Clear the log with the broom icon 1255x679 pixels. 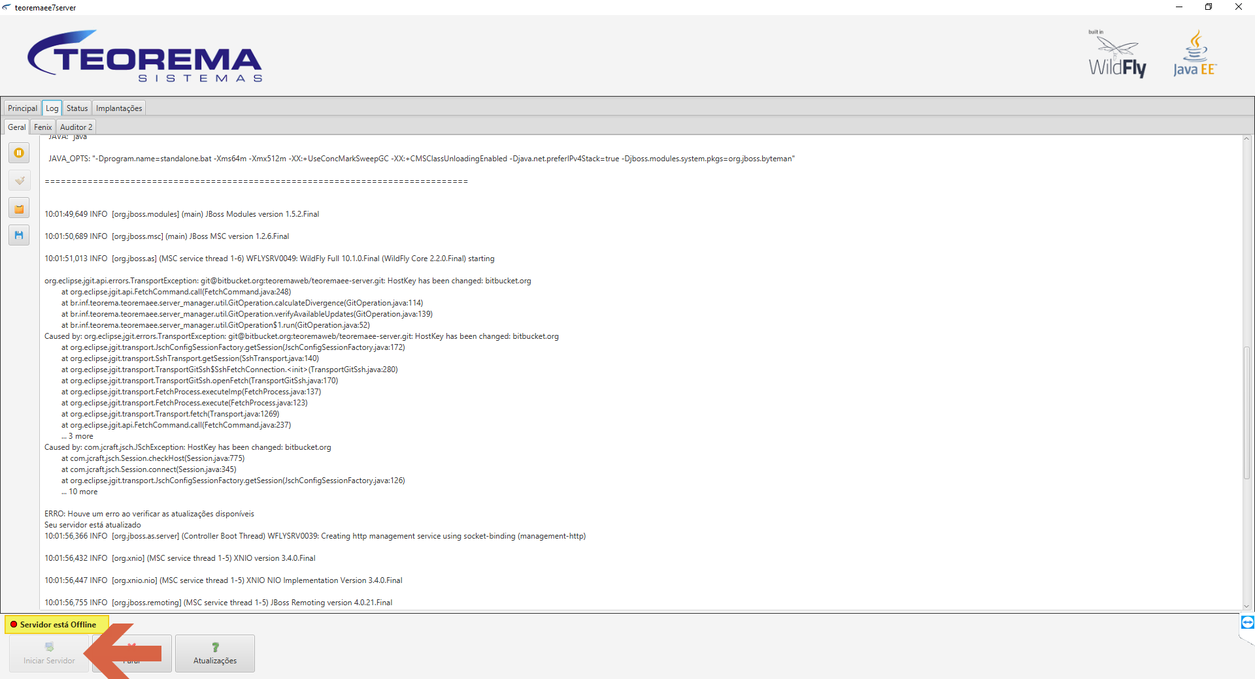[19, 180]
